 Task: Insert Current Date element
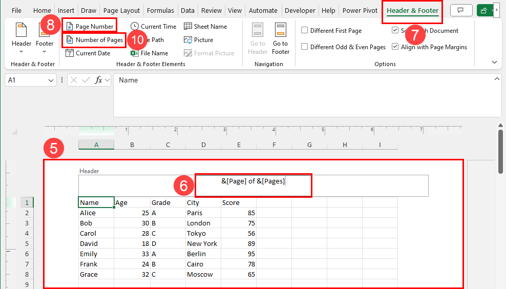click(88, 53)
